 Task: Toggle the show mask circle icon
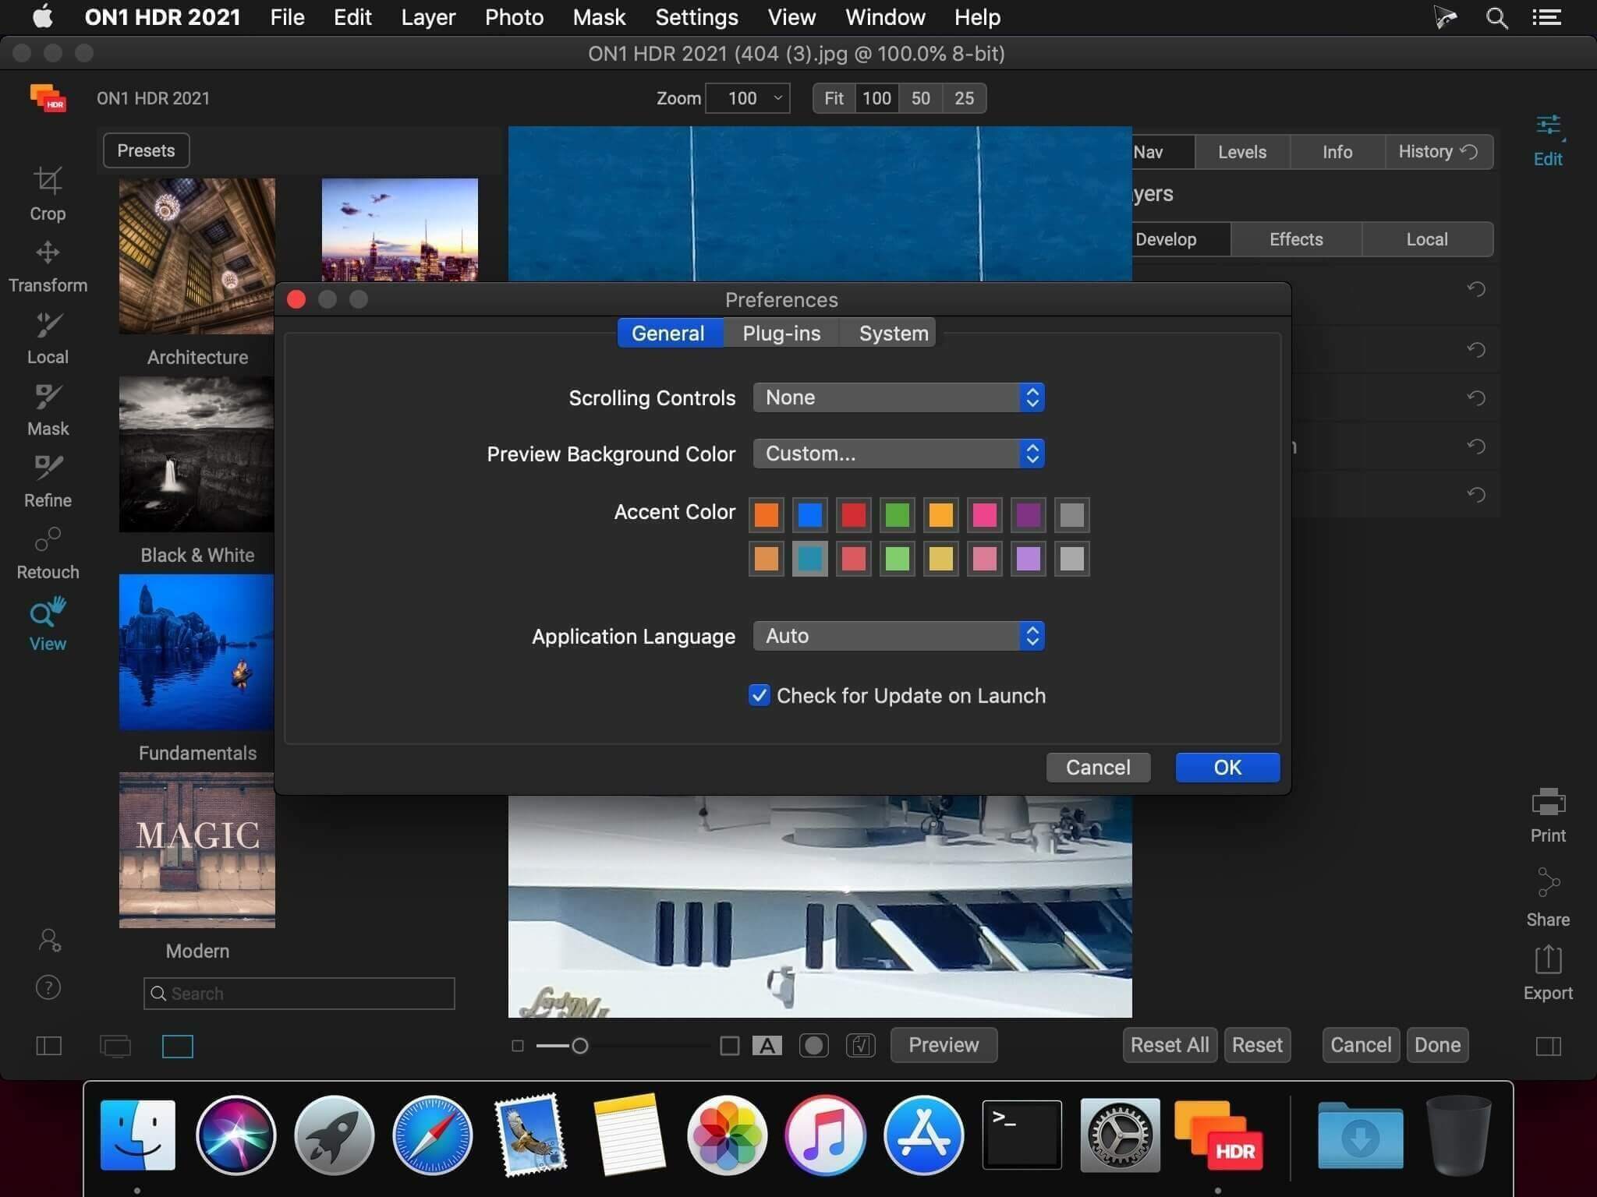click(813, 1045)
